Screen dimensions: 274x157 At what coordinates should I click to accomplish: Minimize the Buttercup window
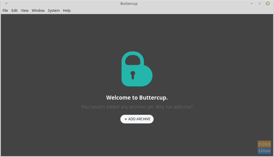pos(252,3)
